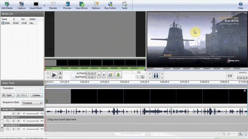Click the 0:05:00.0 mark on the timeline ruler
The width and height of the screenshot is (248, 139).
pos(145,82)
